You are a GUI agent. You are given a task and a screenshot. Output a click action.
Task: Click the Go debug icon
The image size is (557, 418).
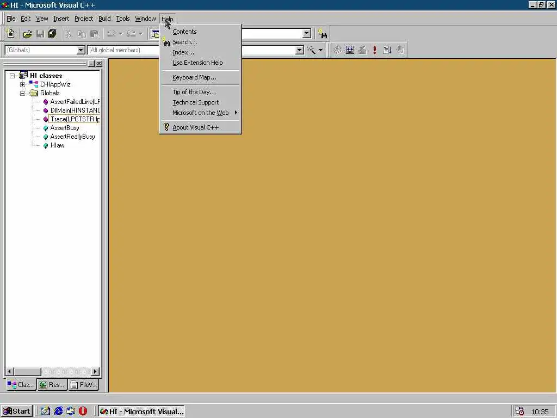[x=387, y=50]
